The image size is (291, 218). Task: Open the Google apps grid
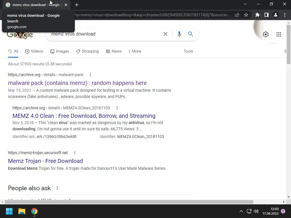click(x=278, y=34)
